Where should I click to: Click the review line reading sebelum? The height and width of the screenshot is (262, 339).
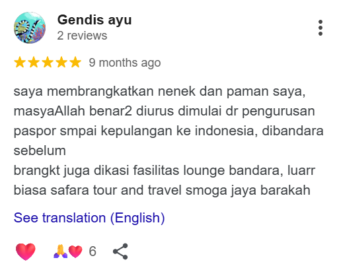[40, 150]
